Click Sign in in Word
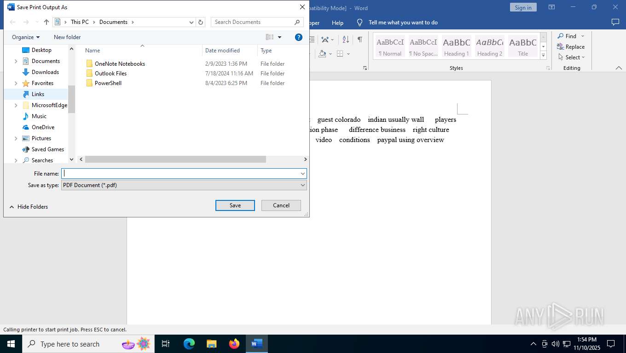 point(523,7)
